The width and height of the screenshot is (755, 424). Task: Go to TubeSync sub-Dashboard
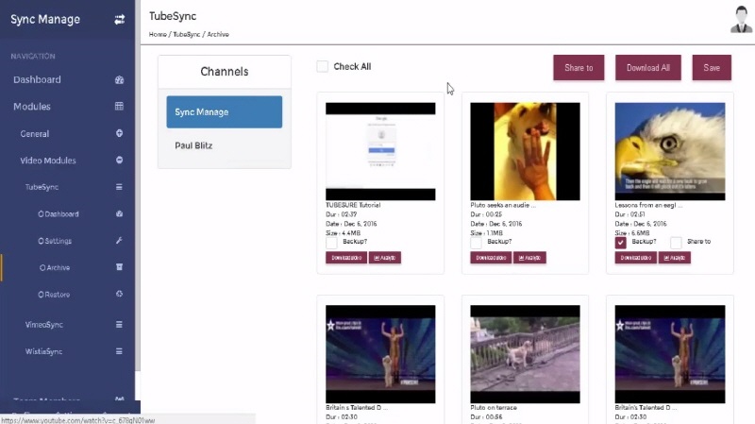59,214
